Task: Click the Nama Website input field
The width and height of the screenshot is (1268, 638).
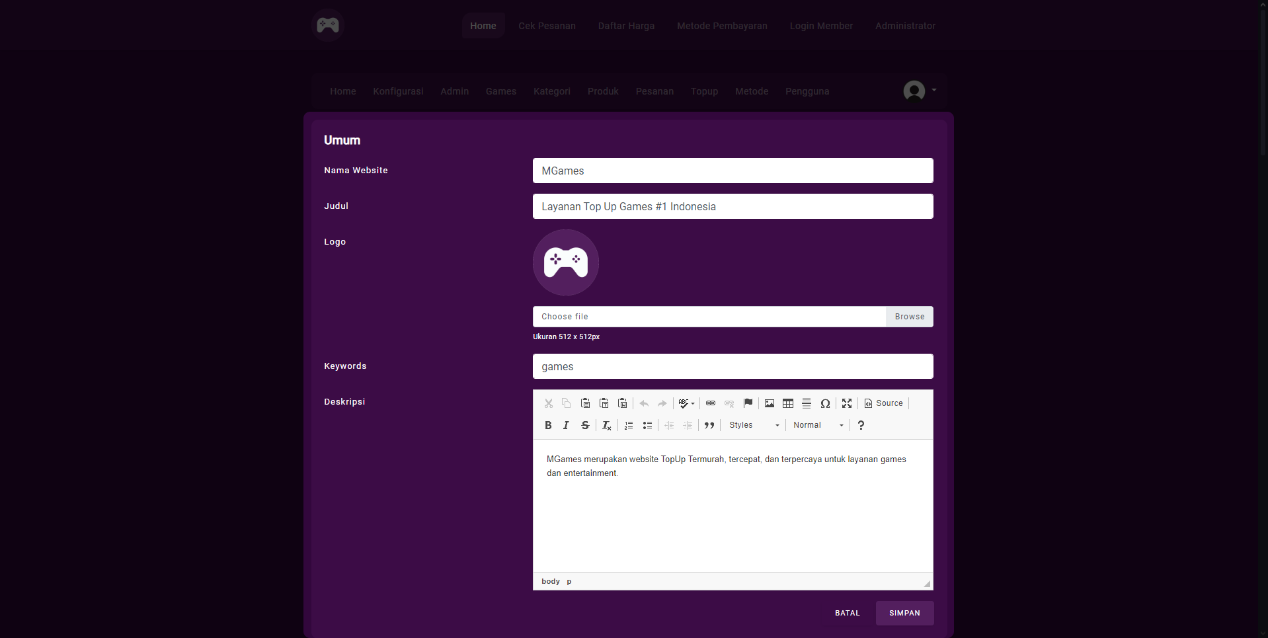Action: [733, 171]
